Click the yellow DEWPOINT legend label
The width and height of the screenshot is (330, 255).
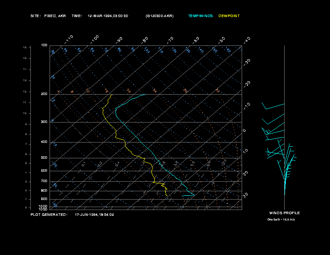pos(229,16)
